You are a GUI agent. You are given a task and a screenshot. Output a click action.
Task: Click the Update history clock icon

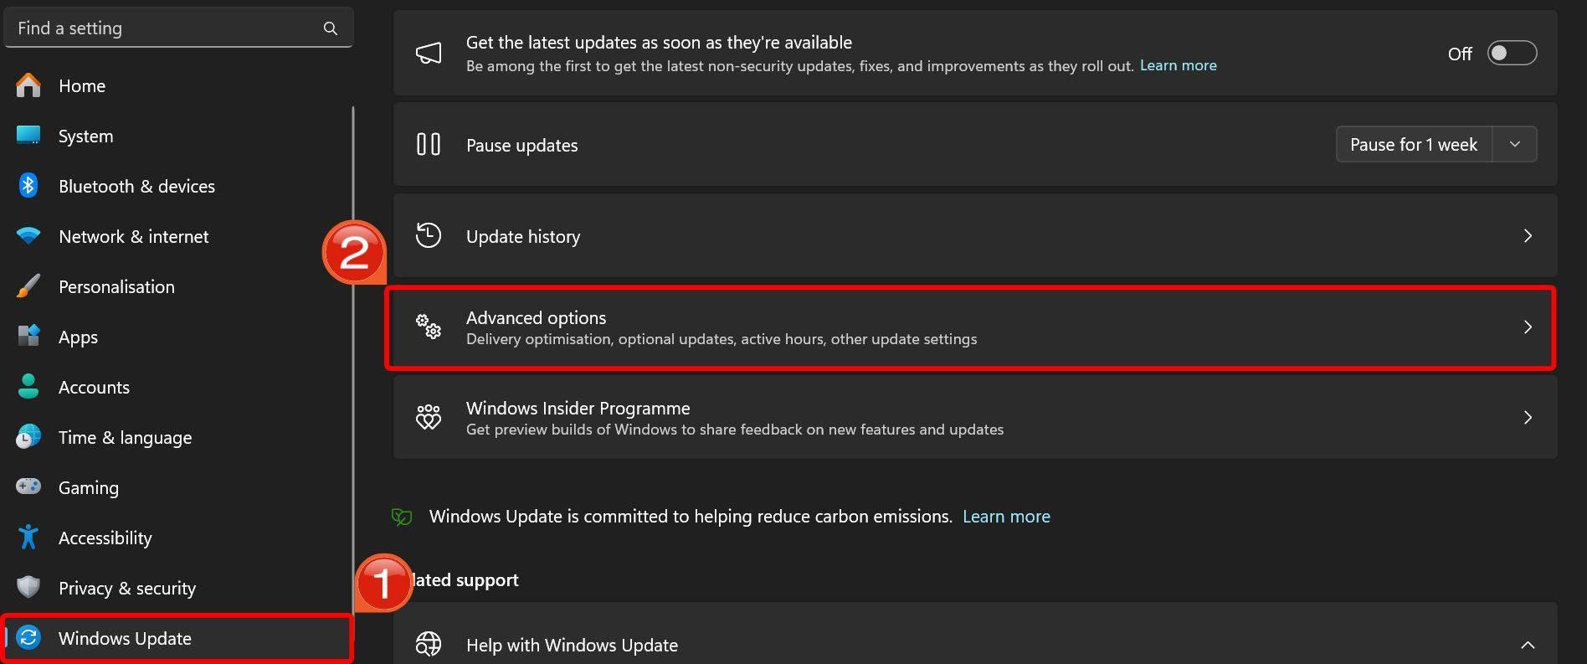pyautogui.click(x=429, y=235)
